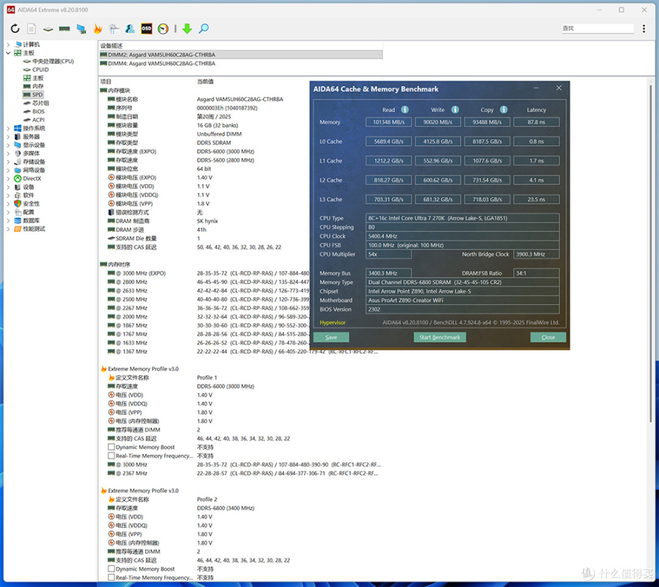Expand the 网络设备 tree node
This screenshot has height=587, width=659.
coord(9,171)
